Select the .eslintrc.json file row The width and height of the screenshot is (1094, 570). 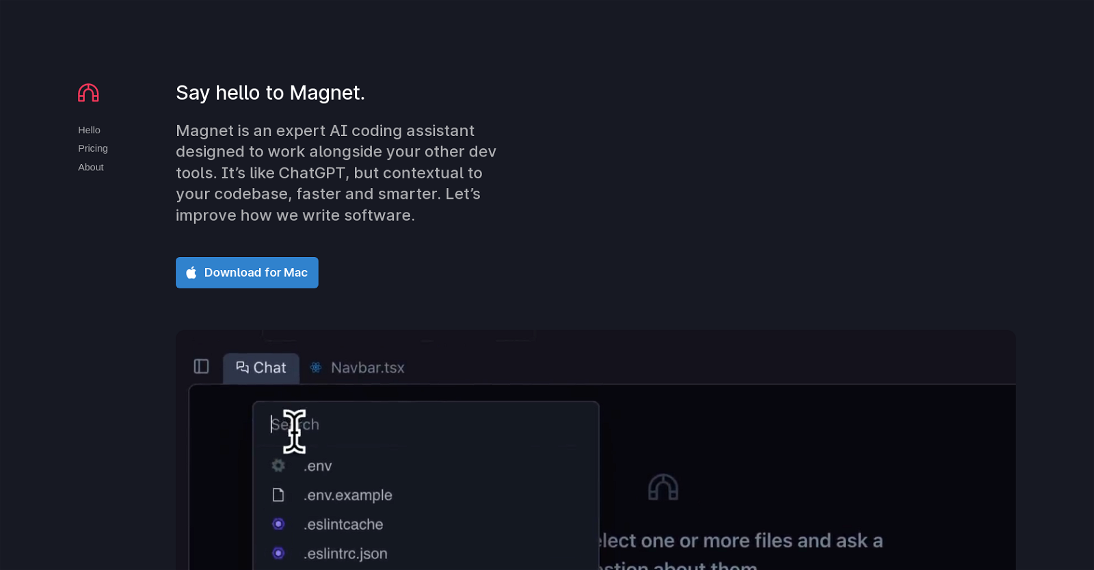[425, 554]
